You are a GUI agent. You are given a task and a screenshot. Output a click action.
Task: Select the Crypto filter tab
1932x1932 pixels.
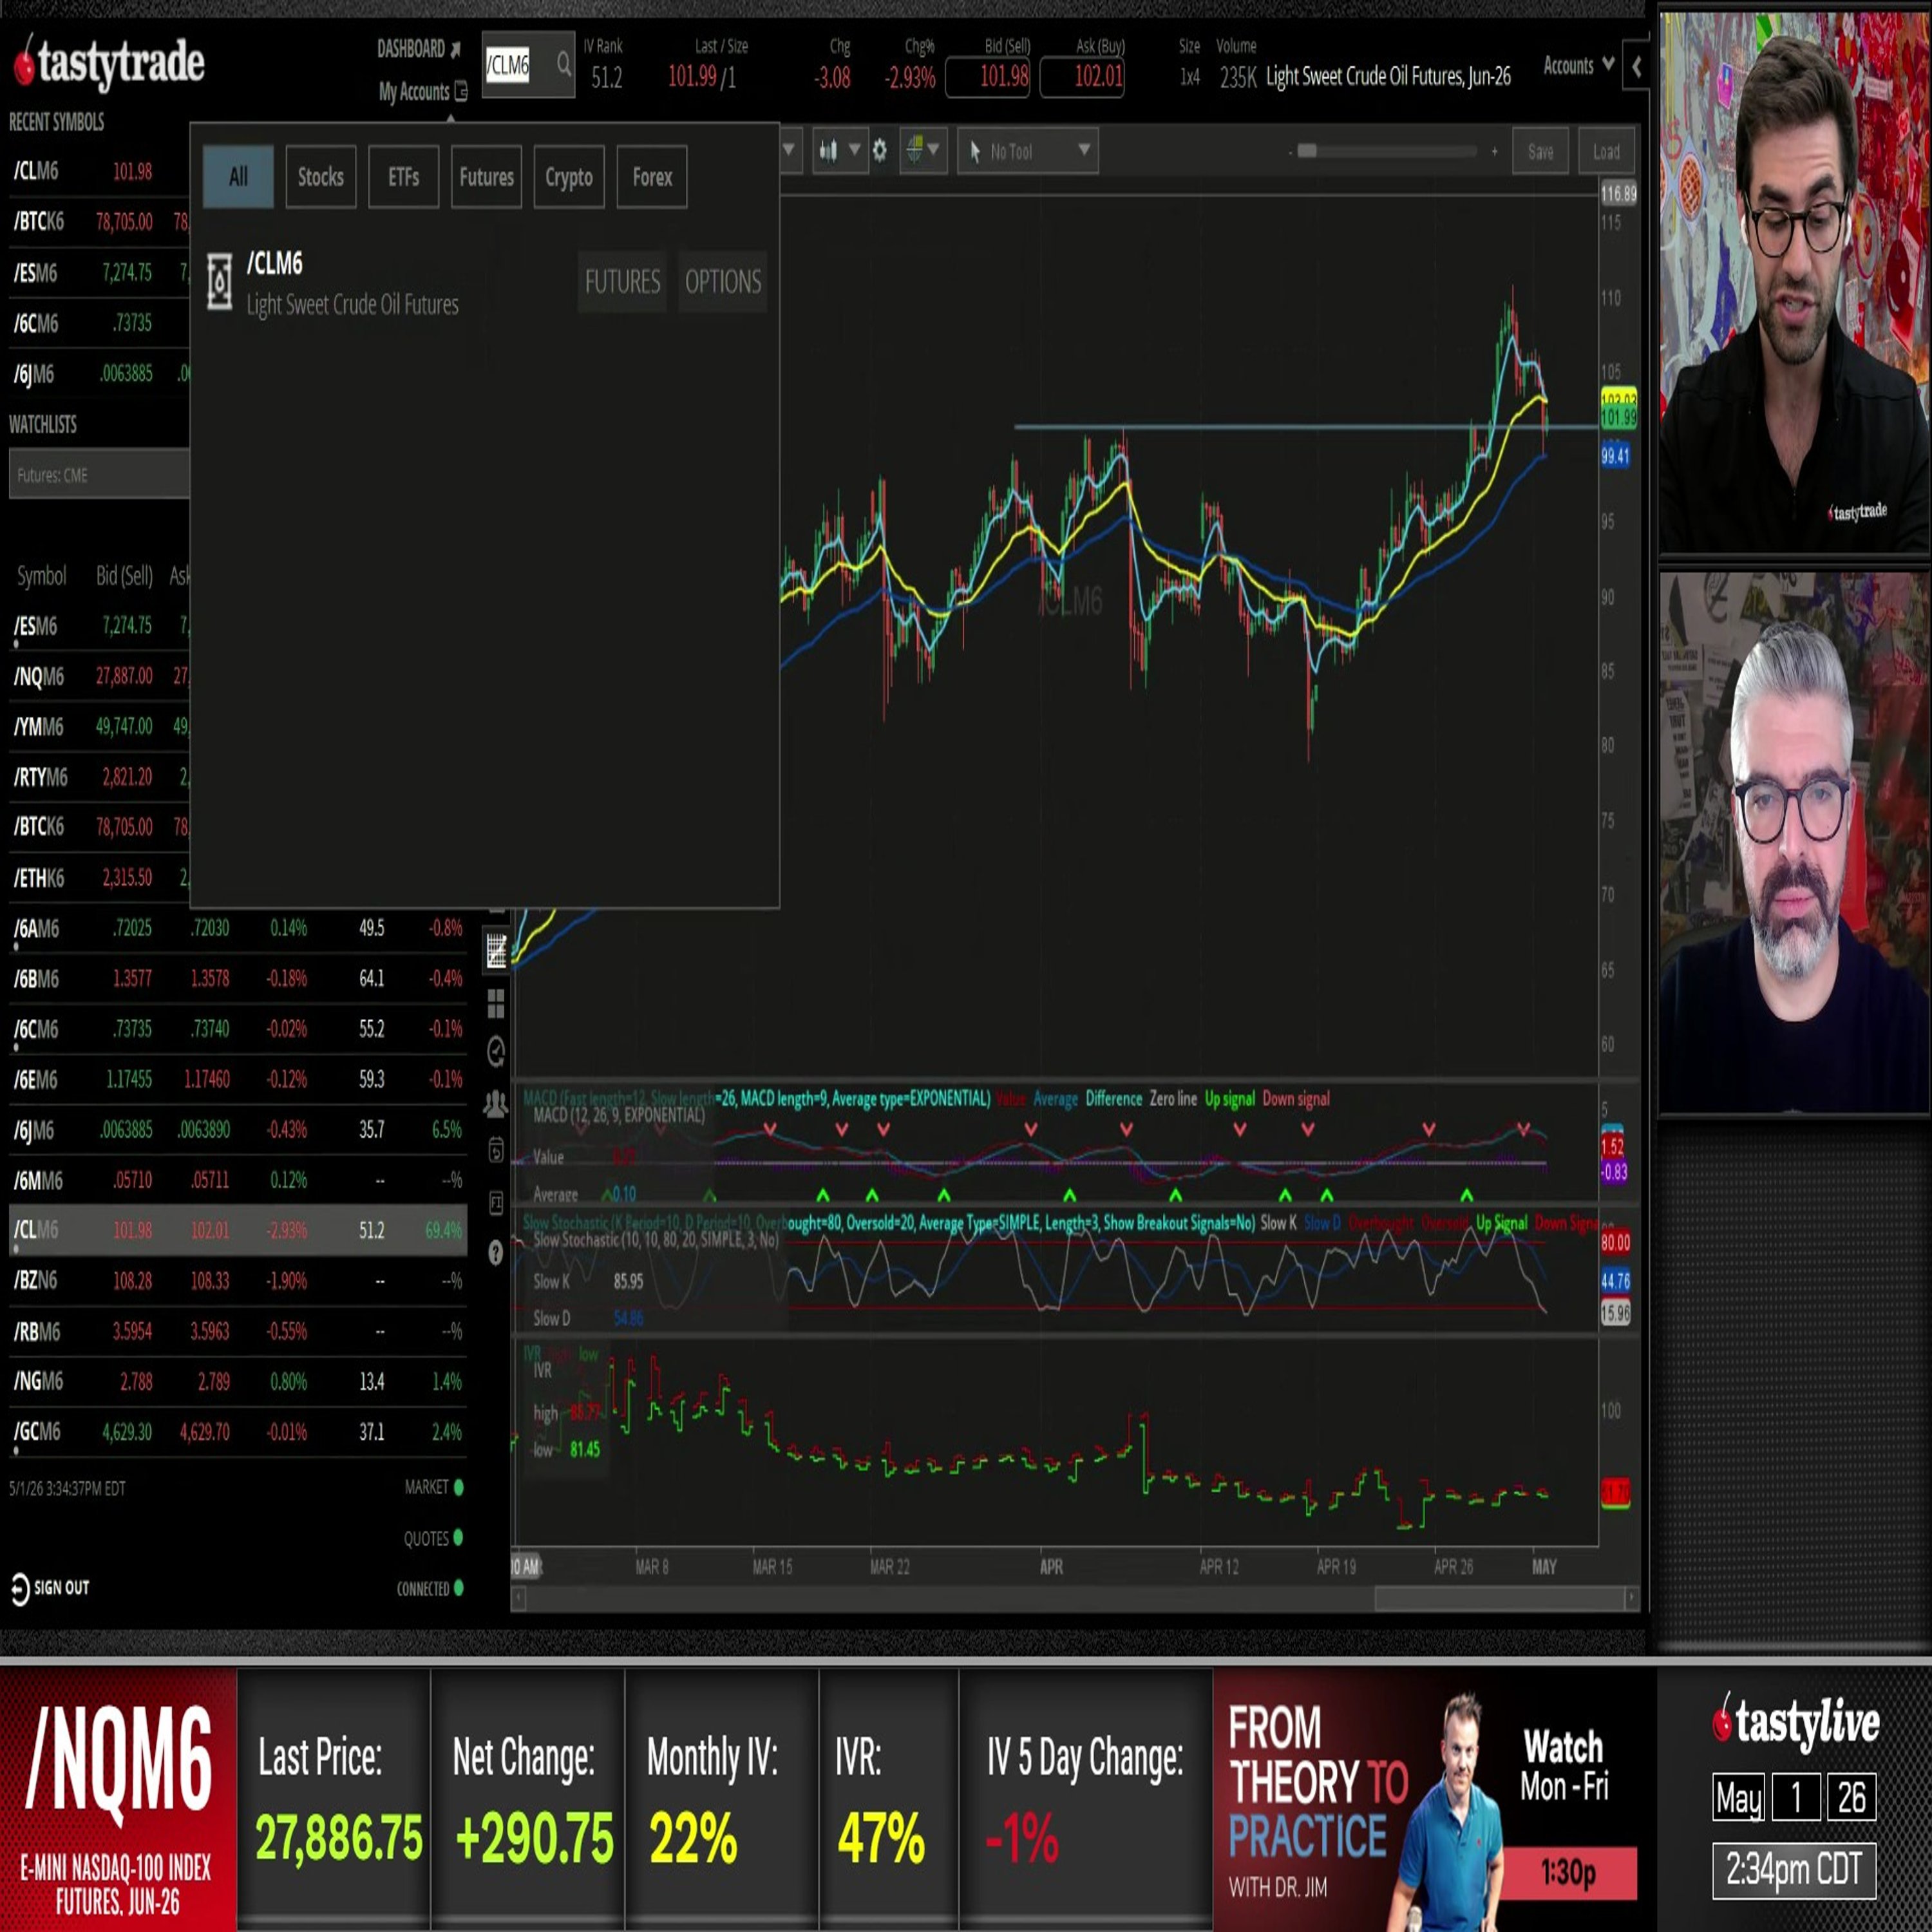(569, 177)
